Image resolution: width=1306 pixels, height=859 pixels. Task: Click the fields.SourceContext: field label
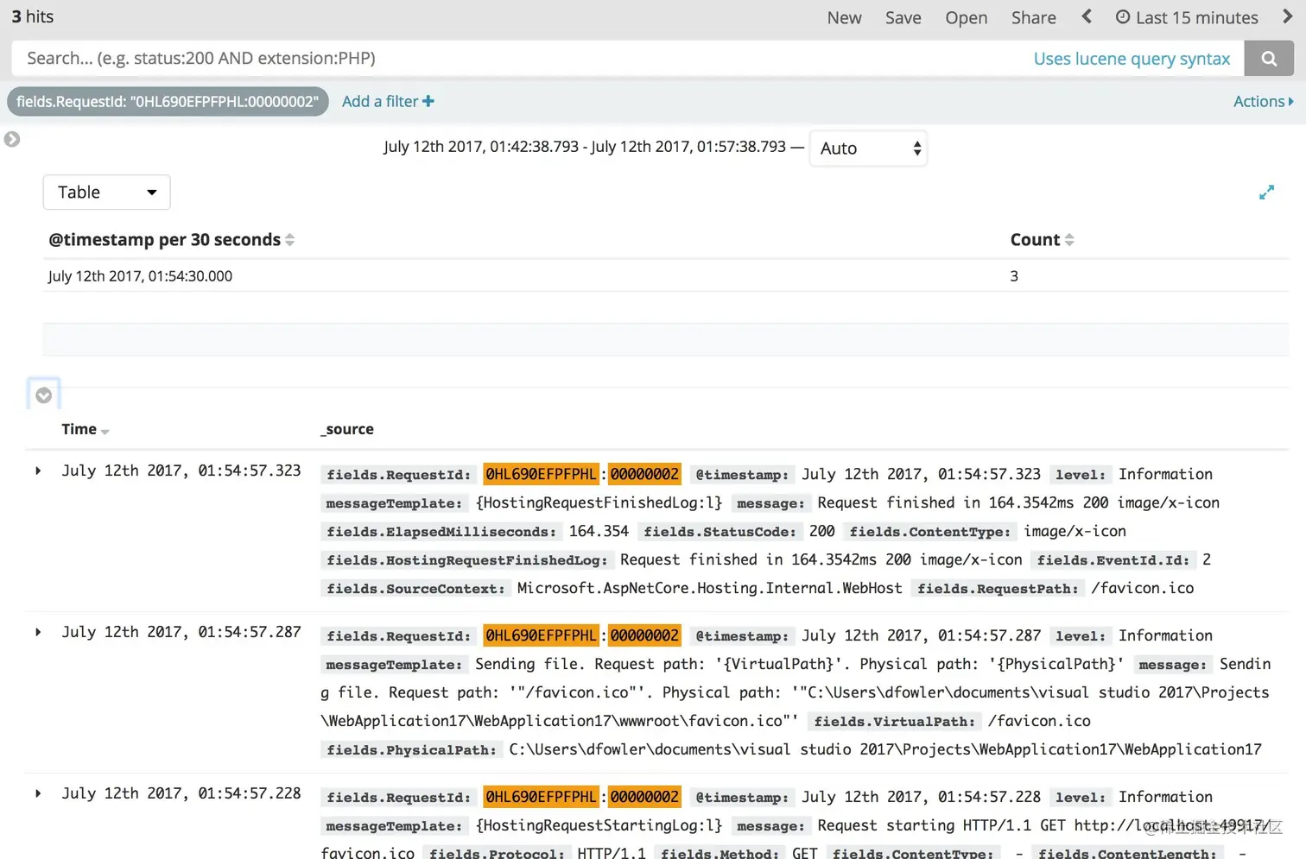[x=415, y=589]
